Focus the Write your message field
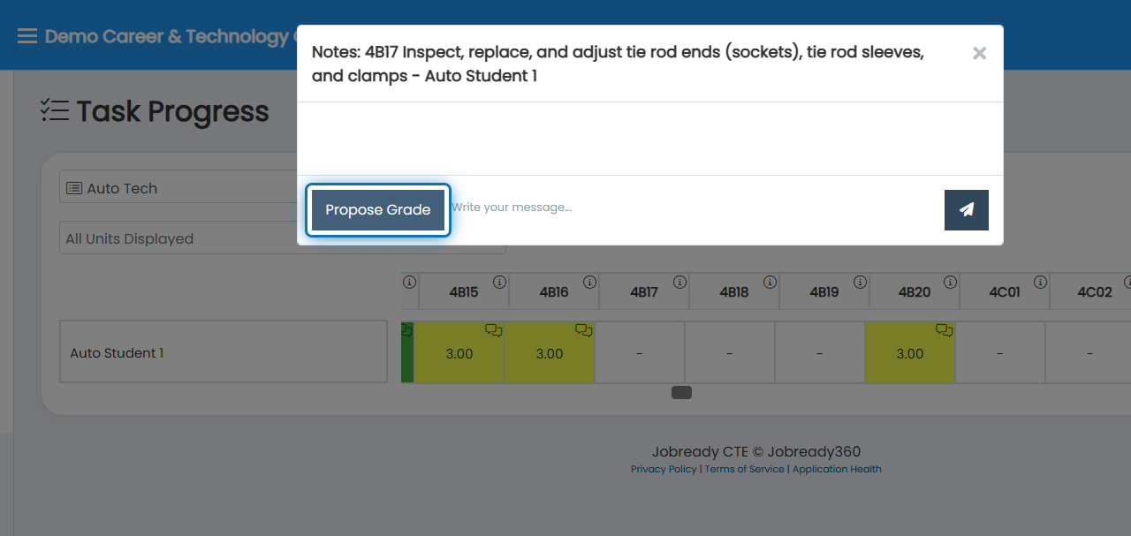The image size is (1131, 536). pyautogui.click(x=695, y=208)
